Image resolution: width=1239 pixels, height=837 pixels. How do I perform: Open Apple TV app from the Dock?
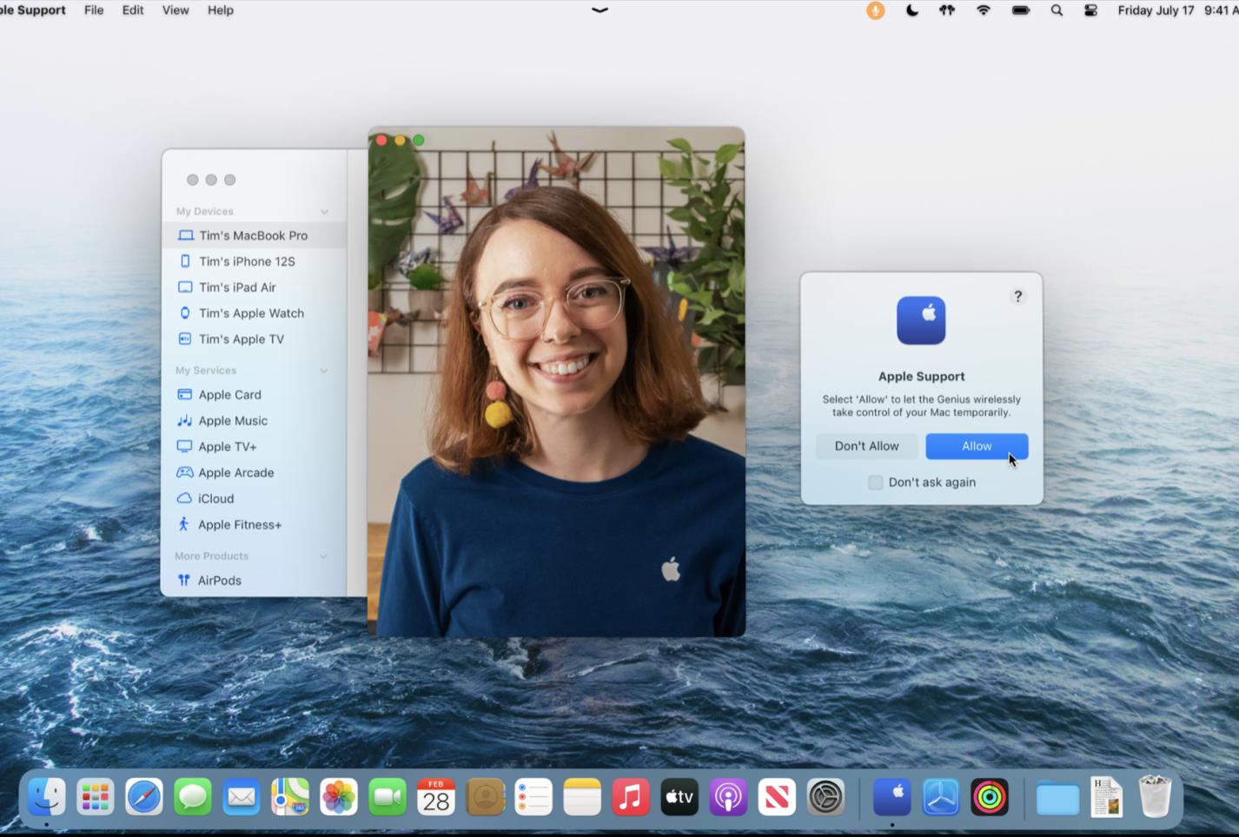[x=679, y=796]
